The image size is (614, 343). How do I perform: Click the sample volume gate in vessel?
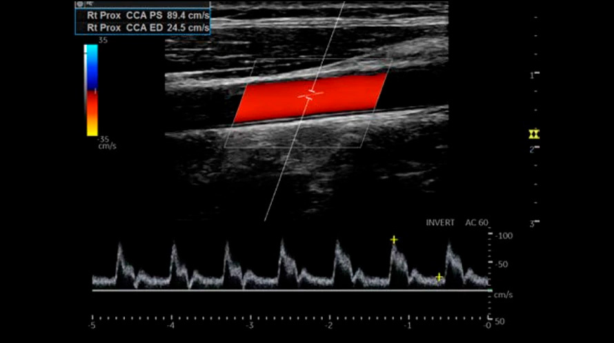pyautogui.click(x=310, y=95)
